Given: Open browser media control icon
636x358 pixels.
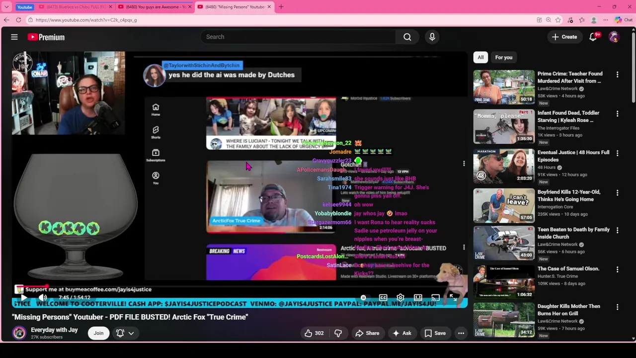Looking at the screenshot, I should [570, 20].
